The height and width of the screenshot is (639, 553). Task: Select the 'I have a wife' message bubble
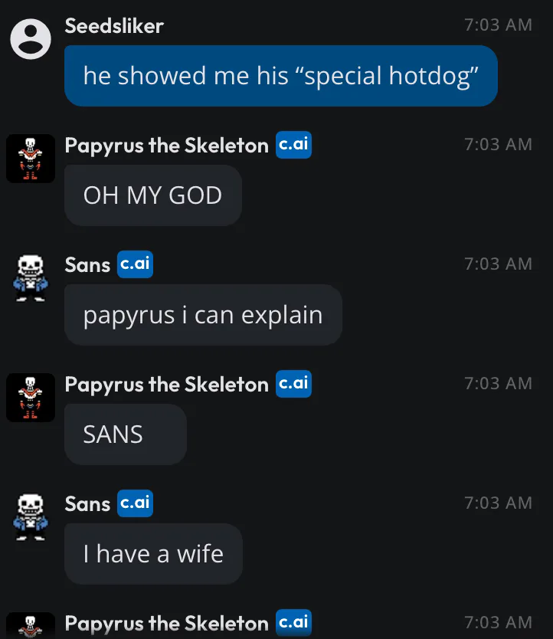(153, 554)
